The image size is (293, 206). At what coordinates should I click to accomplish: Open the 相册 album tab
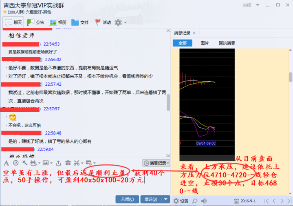click(x=58, y=22)
